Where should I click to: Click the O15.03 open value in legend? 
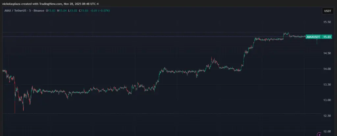click(x=50, y=11)
